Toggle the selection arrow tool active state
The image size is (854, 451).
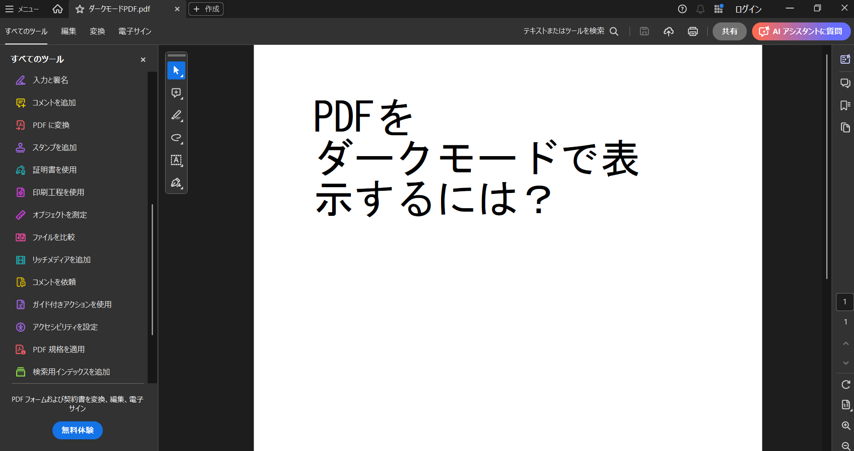coord(176,70)
